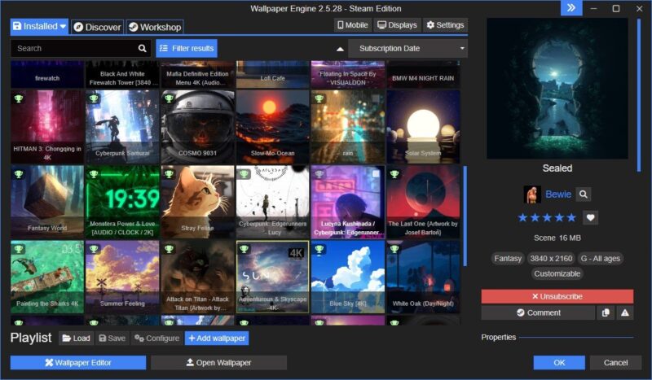Click the Cancel button
Image resolution: width=652 pixels, height=380 pixels.
pos(615,363)
